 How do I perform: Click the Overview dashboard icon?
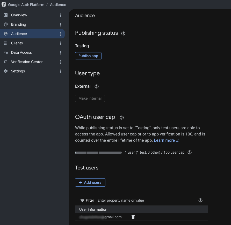(x=6, y=15)
